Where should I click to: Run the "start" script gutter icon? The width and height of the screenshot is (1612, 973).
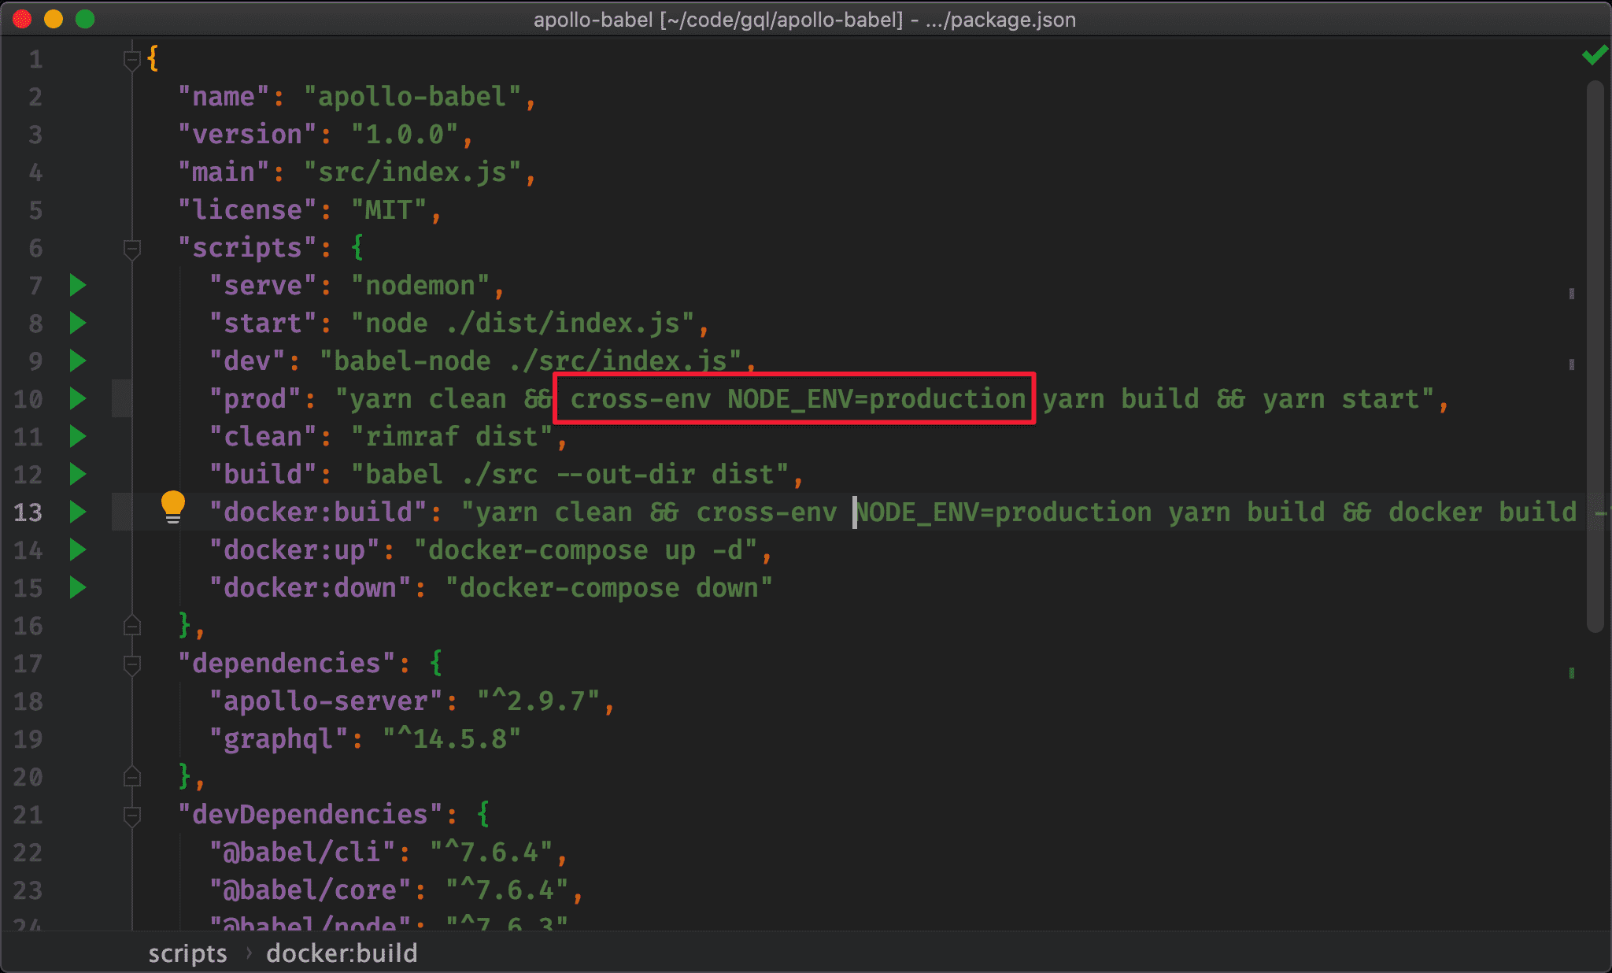coord(77,323)
